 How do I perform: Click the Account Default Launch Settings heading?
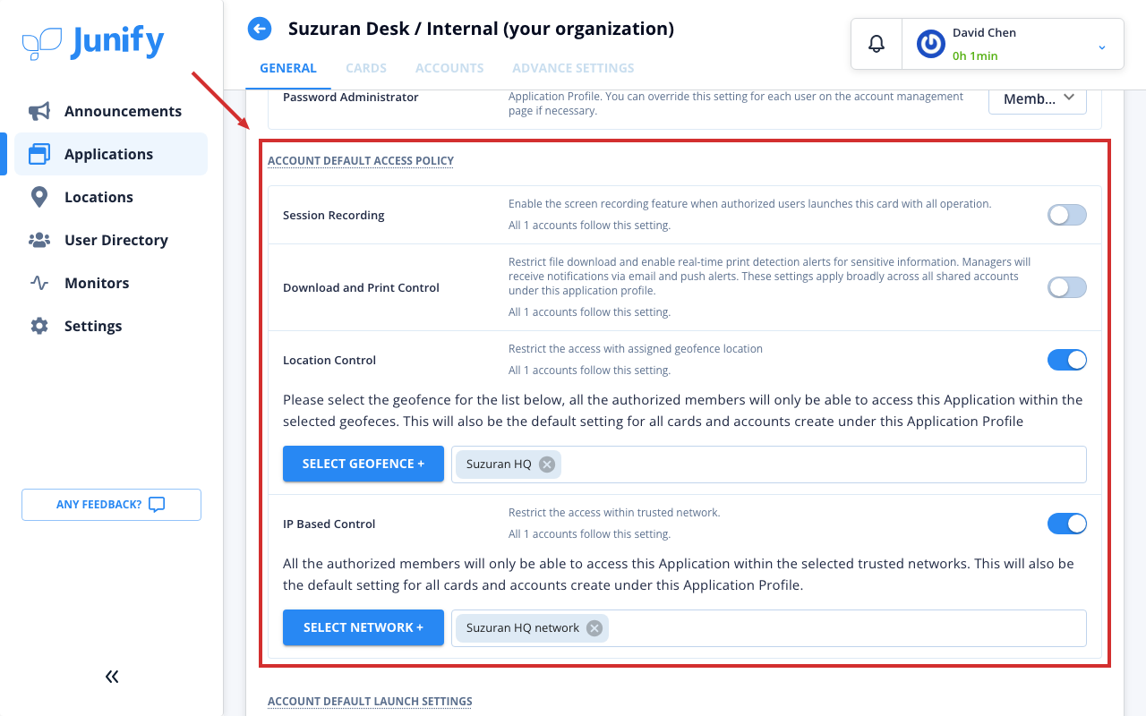pos(370,702)
